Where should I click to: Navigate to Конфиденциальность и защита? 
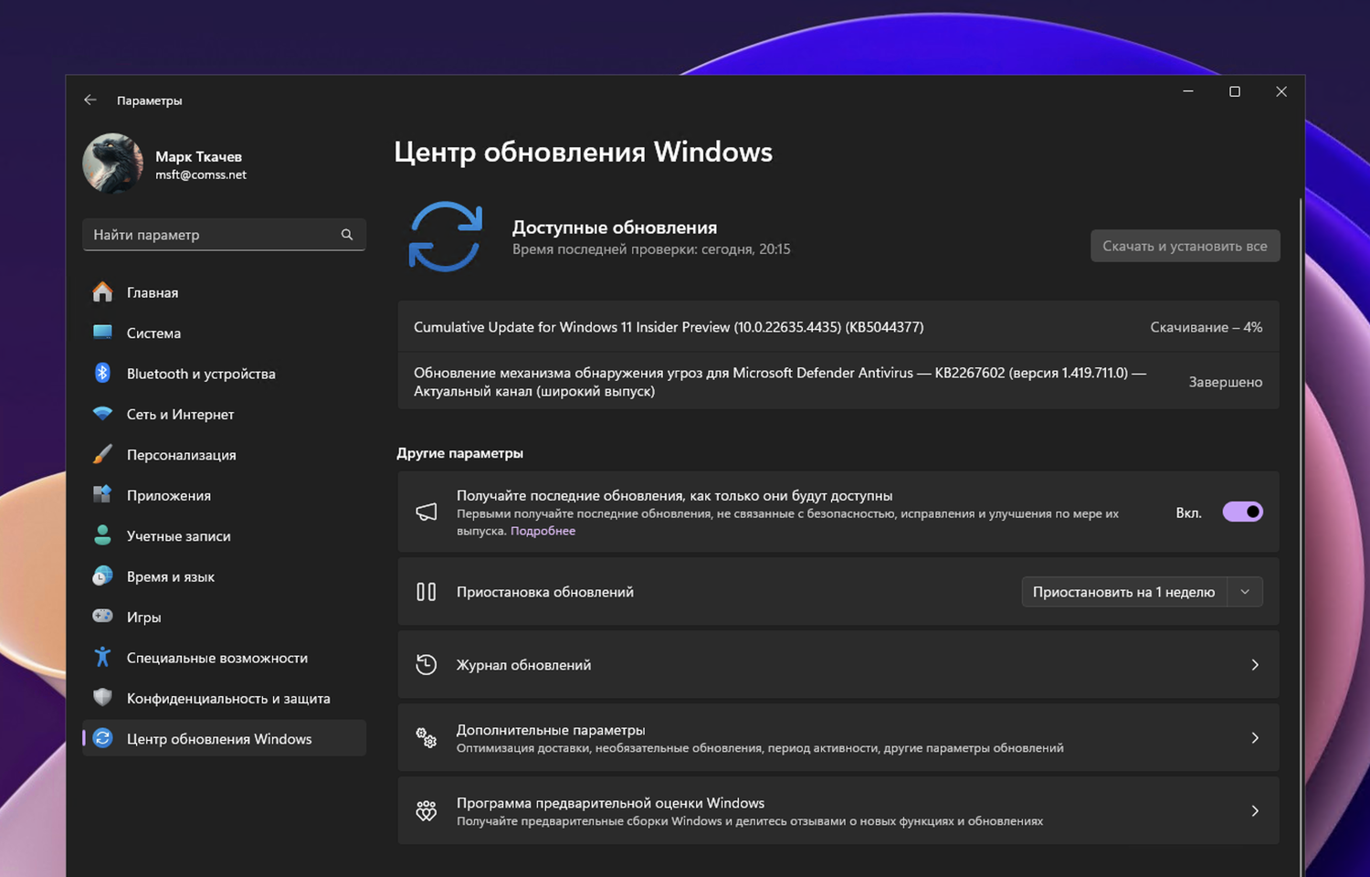224,699
